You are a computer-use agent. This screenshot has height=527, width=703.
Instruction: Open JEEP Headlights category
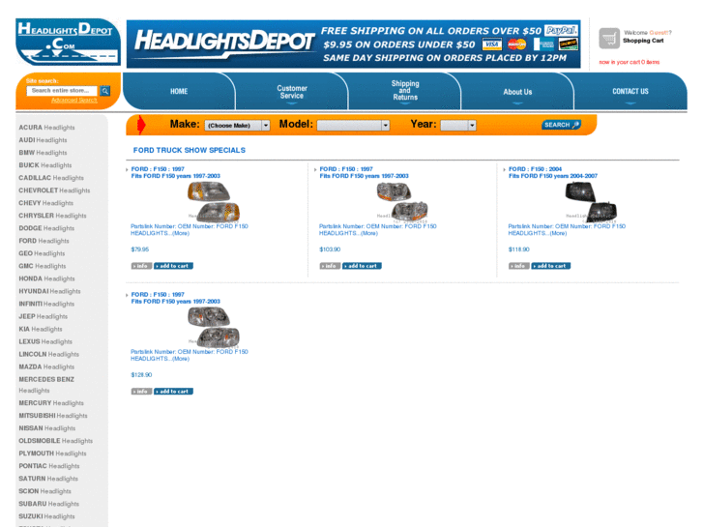point(44,316)
